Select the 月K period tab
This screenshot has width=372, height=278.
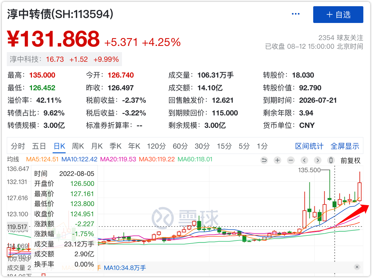pos(97,146)
